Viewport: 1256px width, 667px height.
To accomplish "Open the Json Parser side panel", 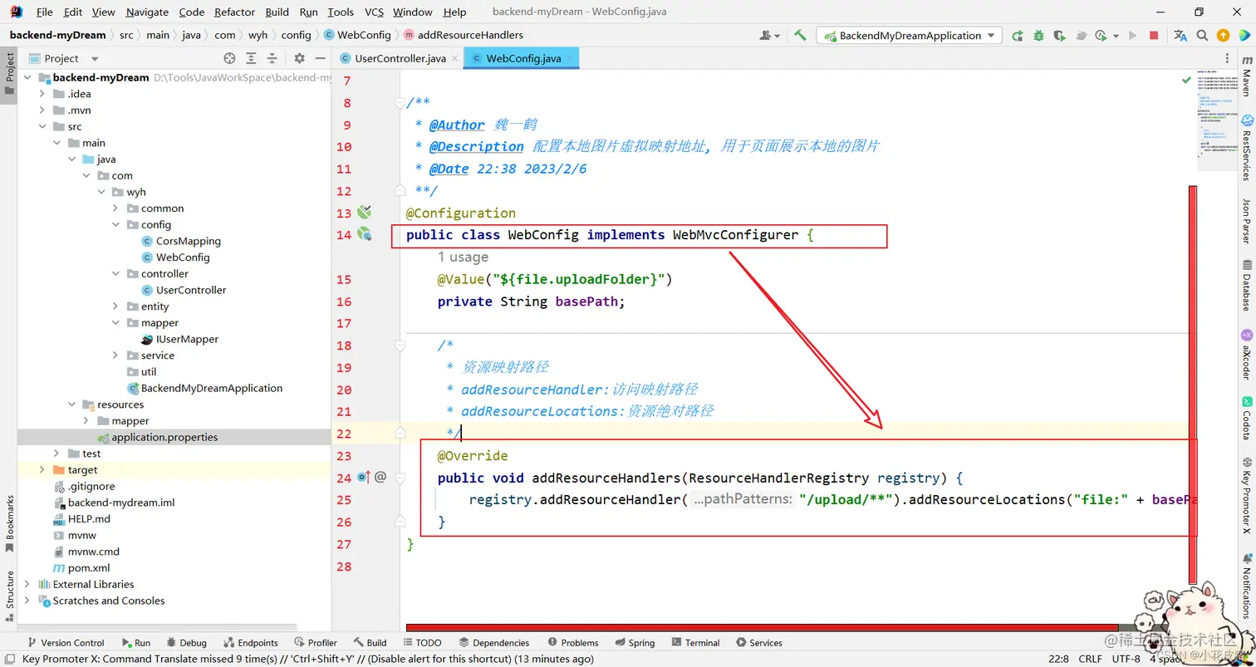I will (x=1246, y=220).
